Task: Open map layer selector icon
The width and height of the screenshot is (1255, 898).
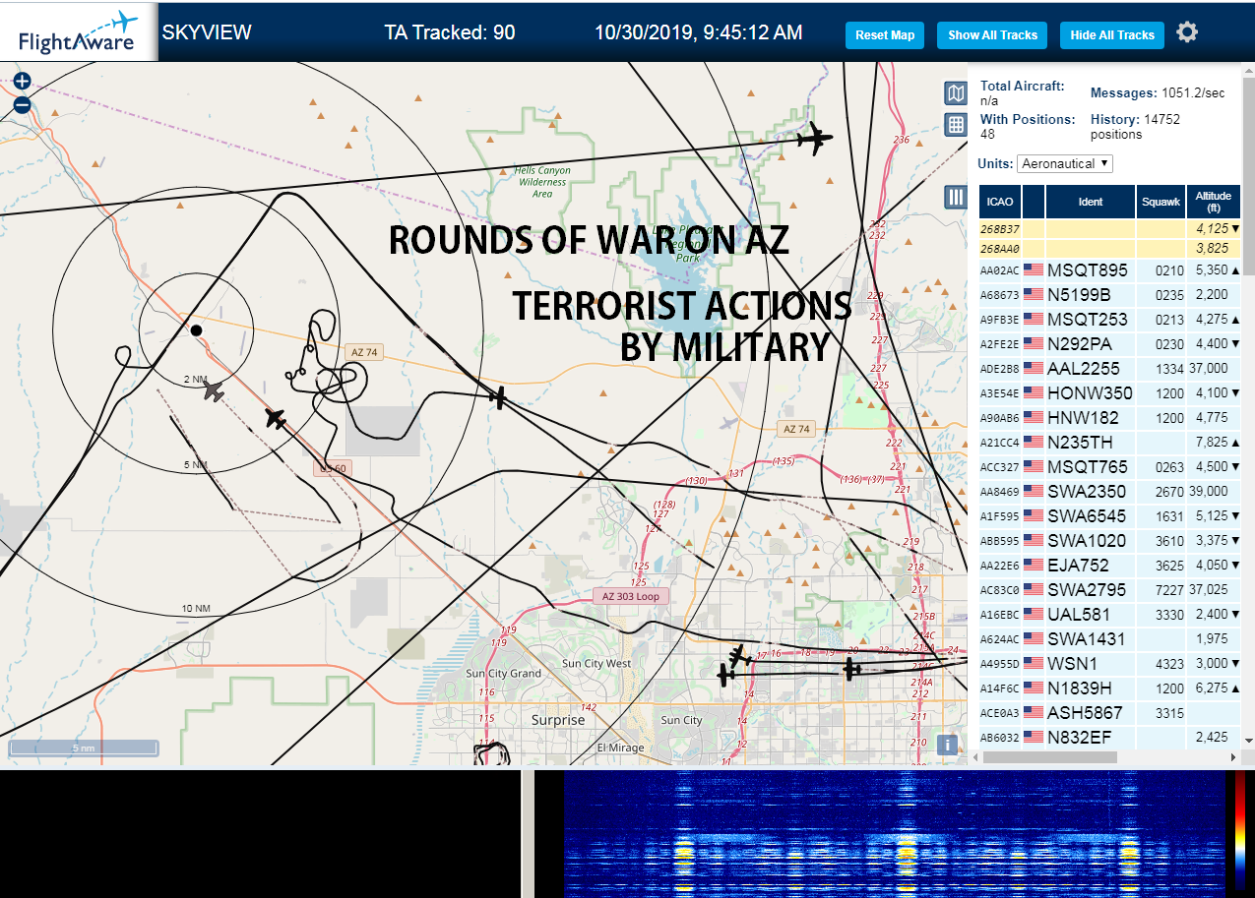Action: [955, 92]
